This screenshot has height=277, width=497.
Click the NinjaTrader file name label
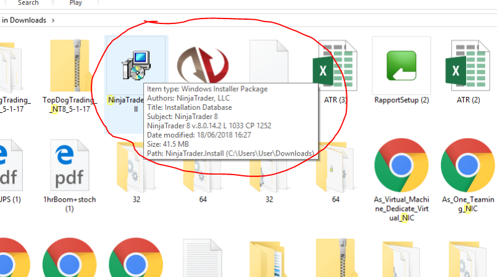(x=126, y=104)
